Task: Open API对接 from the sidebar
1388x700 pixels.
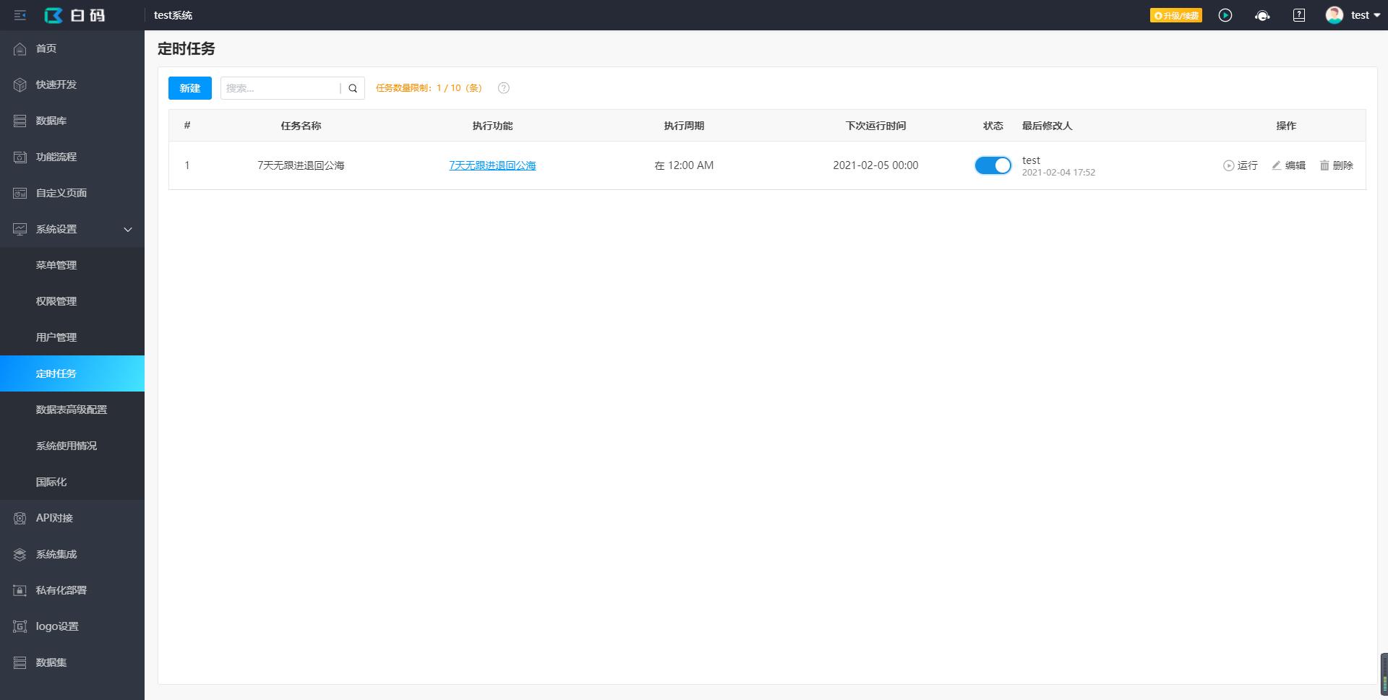Action: [54, 518]
